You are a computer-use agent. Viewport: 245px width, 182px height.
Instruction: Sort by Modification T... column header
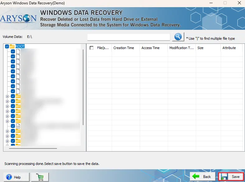182,48
